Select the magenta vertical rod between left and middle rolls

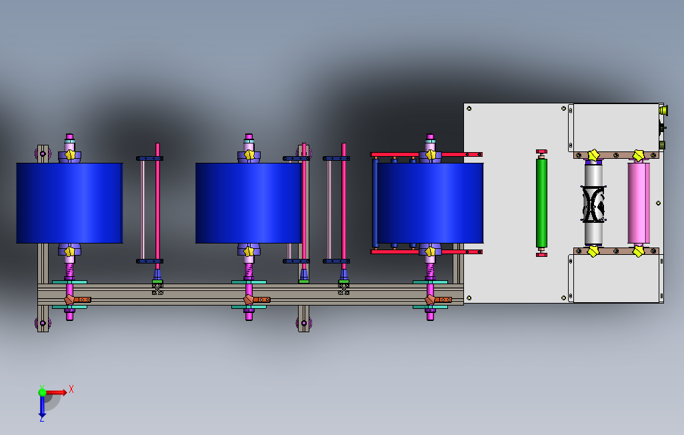[x=157, y=206]
